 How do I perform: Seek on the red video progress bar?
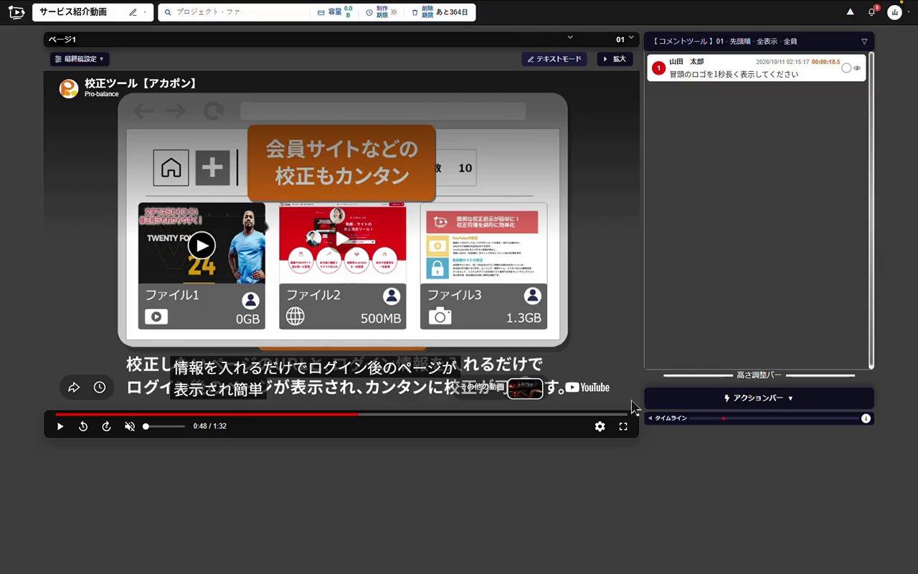tap(341, 414)
